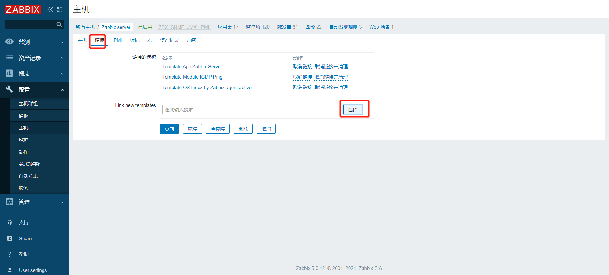This screenshot has width=609, height=275.
Task: Click 取消链接并清理 for Template OS Linux
Action: (x=331, y=88)
